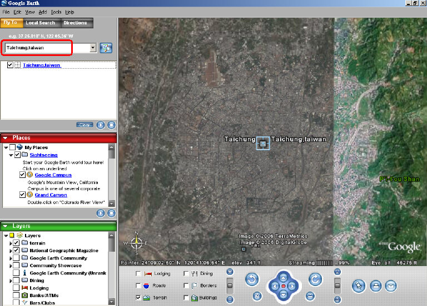Click the tilt slider handle

(x=337, y=285)
